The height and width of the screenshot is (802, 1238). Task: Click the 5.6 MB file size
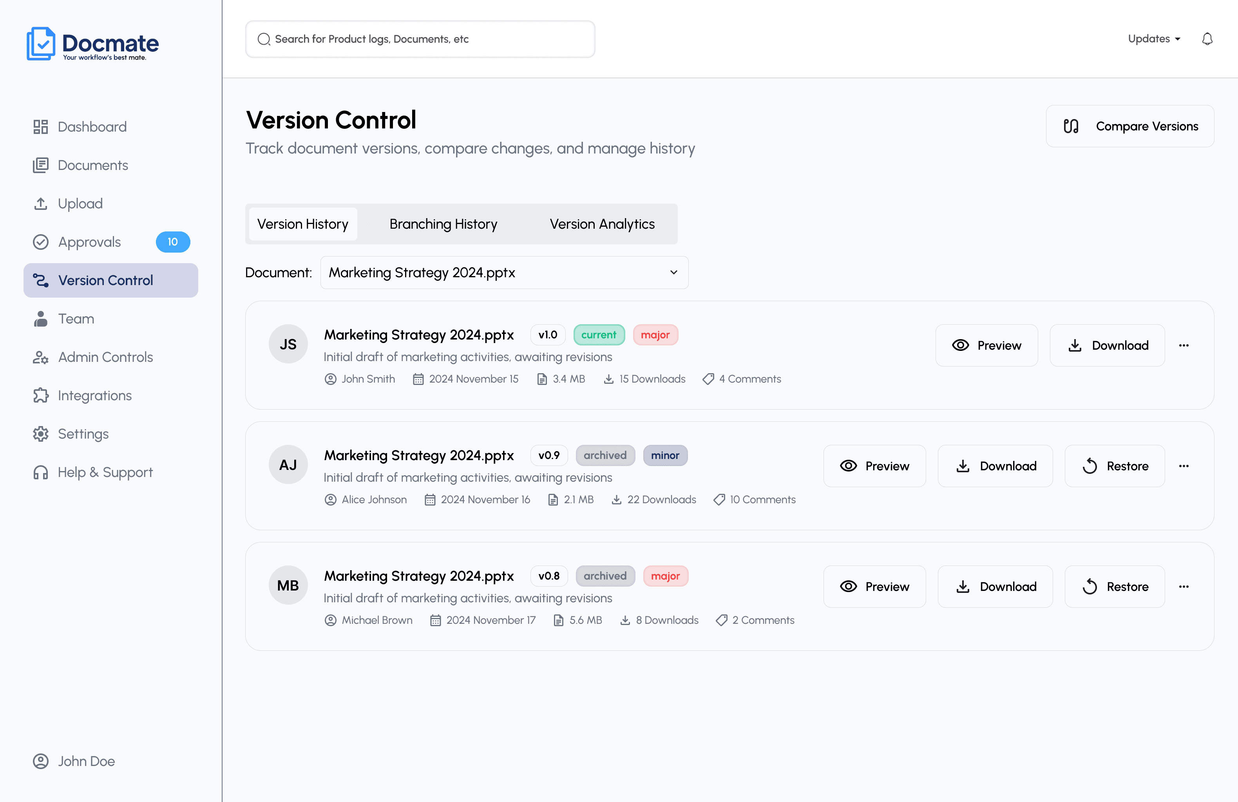(577, 620)
